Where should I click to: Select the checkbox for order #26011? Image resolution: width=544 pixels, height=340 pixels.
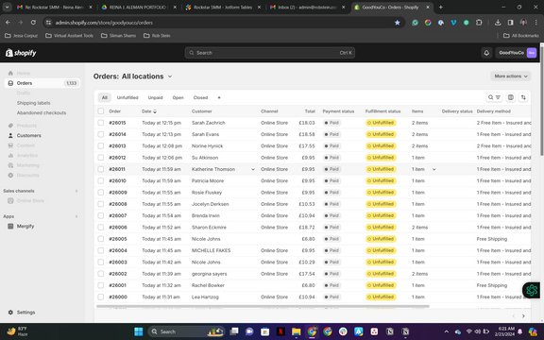point(101,169)
